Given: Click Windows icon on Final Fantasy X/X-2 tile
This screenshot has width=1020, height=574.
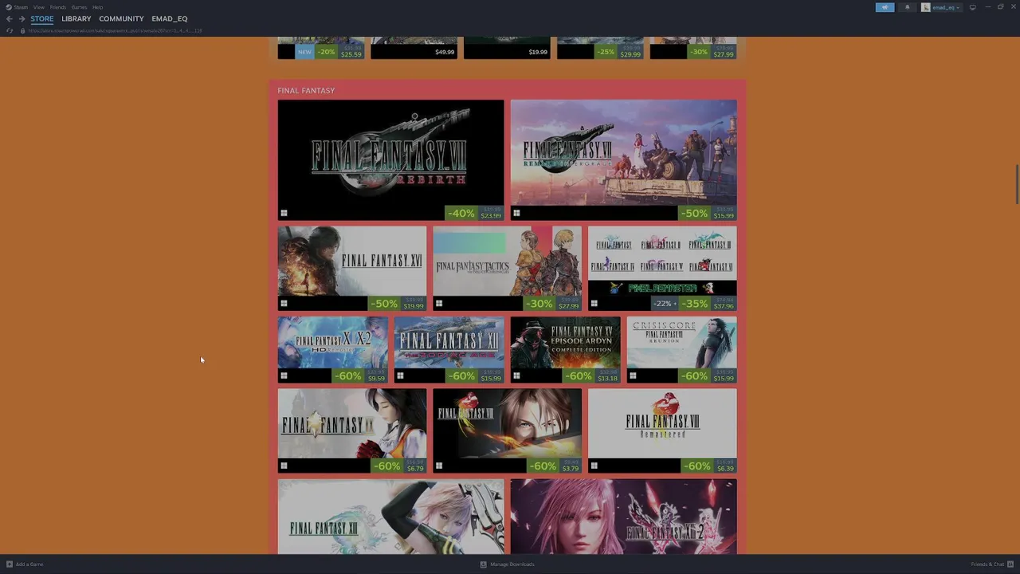Looking at the screenshot, I should 283,375.
